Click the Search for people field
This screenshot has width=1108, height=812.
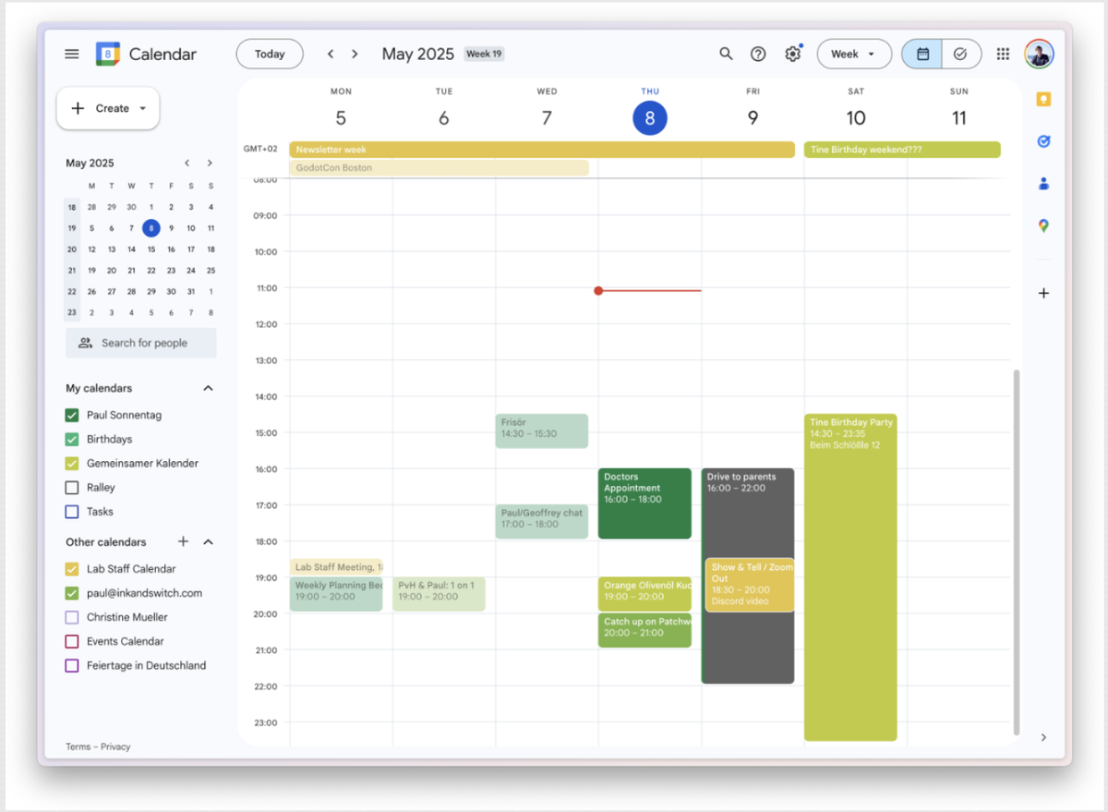141,343
